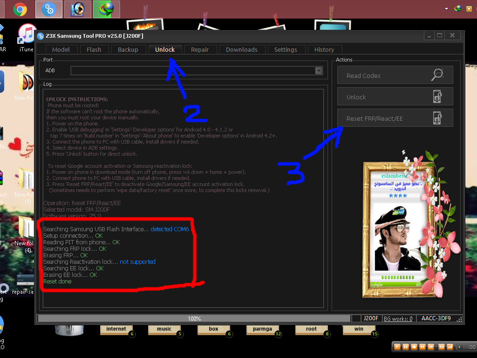Click the Read Codes button
Screen dimensions: 477x358
tap(395, 75)
